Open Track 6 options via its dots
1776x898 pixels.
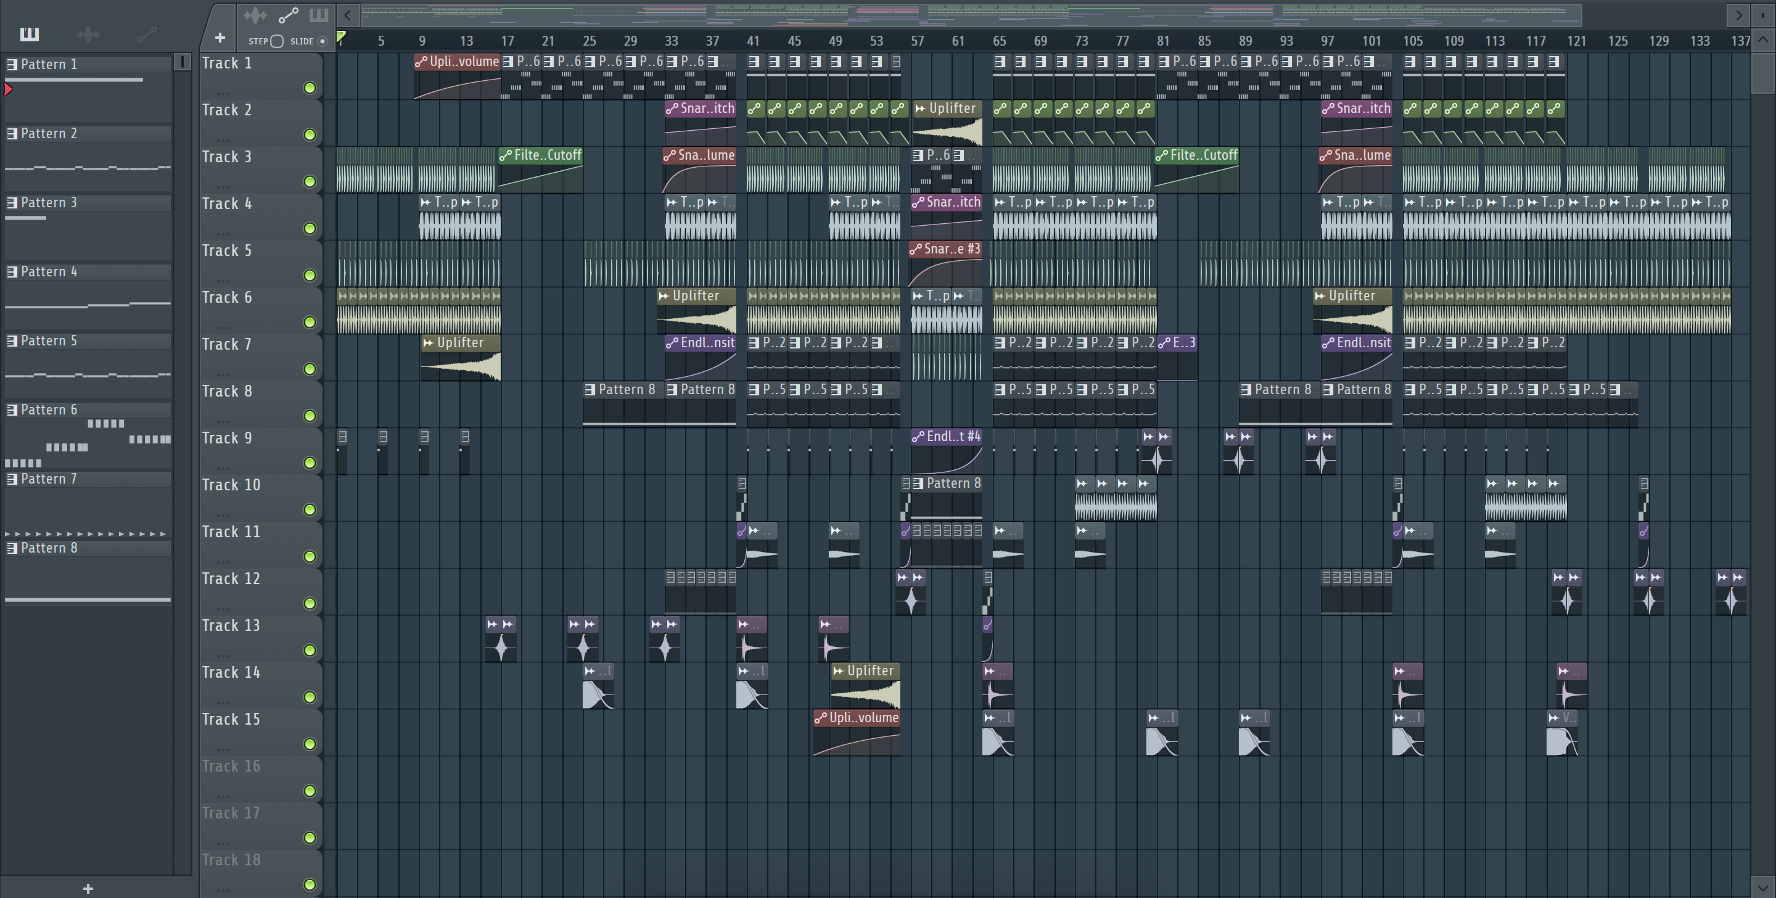(x=223, y=327)
